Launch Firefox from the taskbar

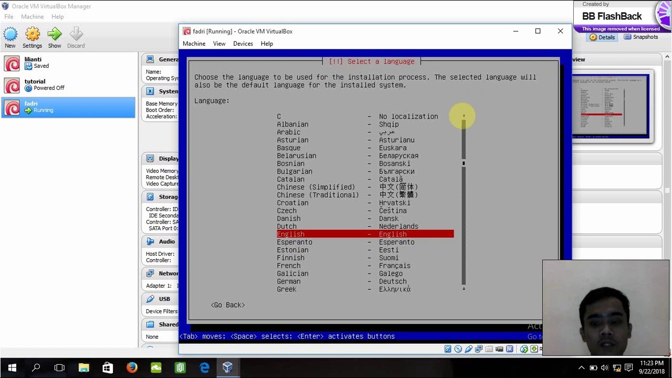[132, 368]
